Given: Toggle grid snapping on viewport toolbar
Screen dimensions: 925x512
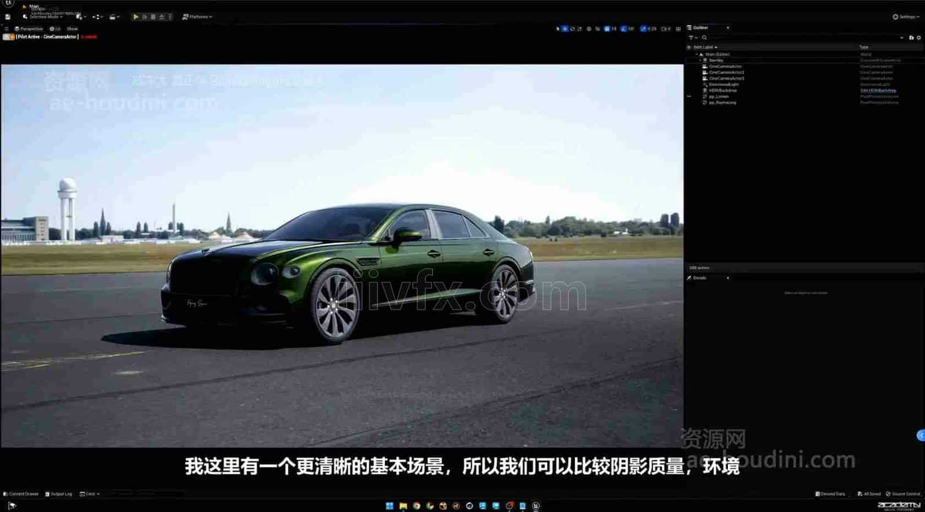Looking at the screenshot, I should click(607, 28).
